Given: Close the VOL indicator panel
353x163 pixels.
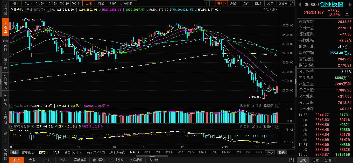Looking at the screenshot, I should (x=277, y=106).
